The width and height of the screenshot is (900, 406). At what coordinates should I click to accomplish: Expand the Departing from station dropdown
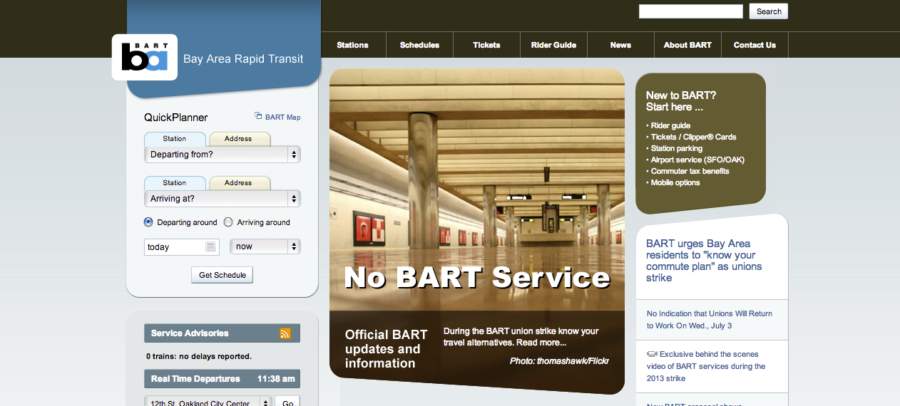[x=223, y=155]
